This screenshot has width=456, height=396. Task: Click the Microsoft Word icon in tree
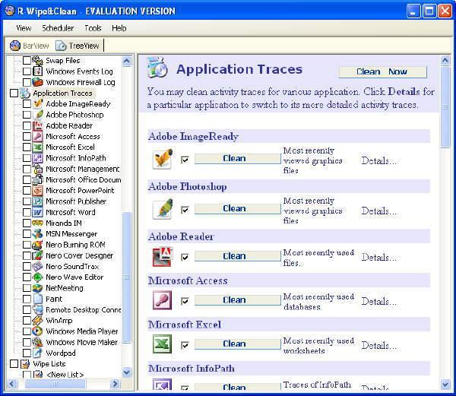38,212
